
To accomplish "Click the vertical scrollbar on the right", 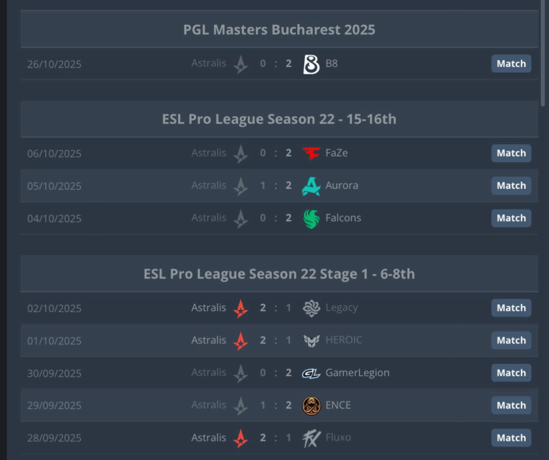I will click(x=544, y=54).
